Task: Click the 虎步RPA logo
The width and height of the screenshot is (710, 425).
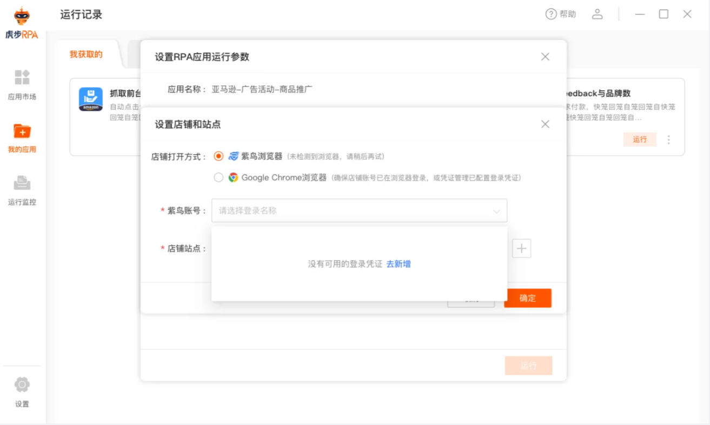Action: tap(22, 23)
